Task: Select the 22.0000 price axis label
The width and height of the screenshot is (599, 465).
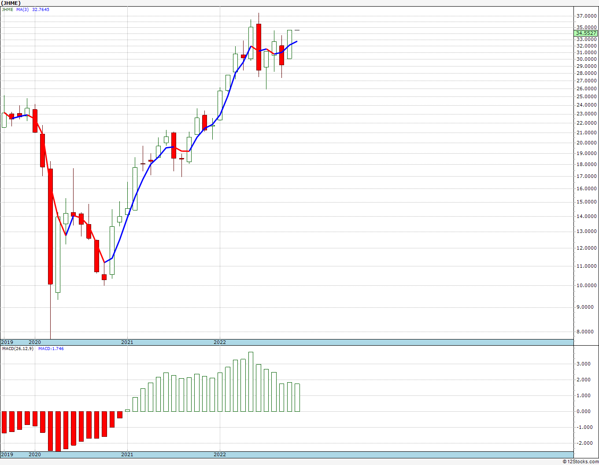Action: coord(587,123)
